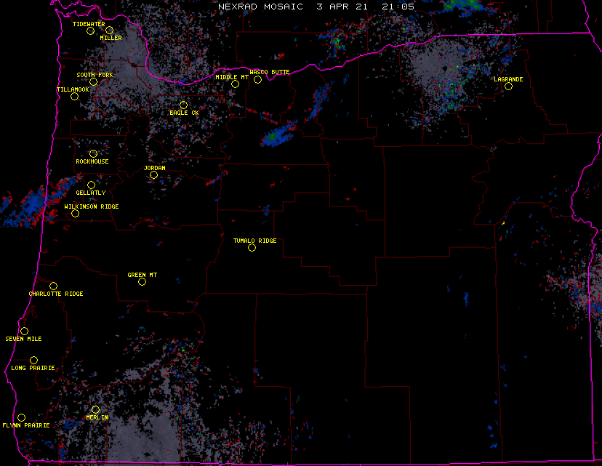The height and width of the screenshot is (466, 602).
Task: Click the Rockhouse station circle
Action: click(93, 153)
